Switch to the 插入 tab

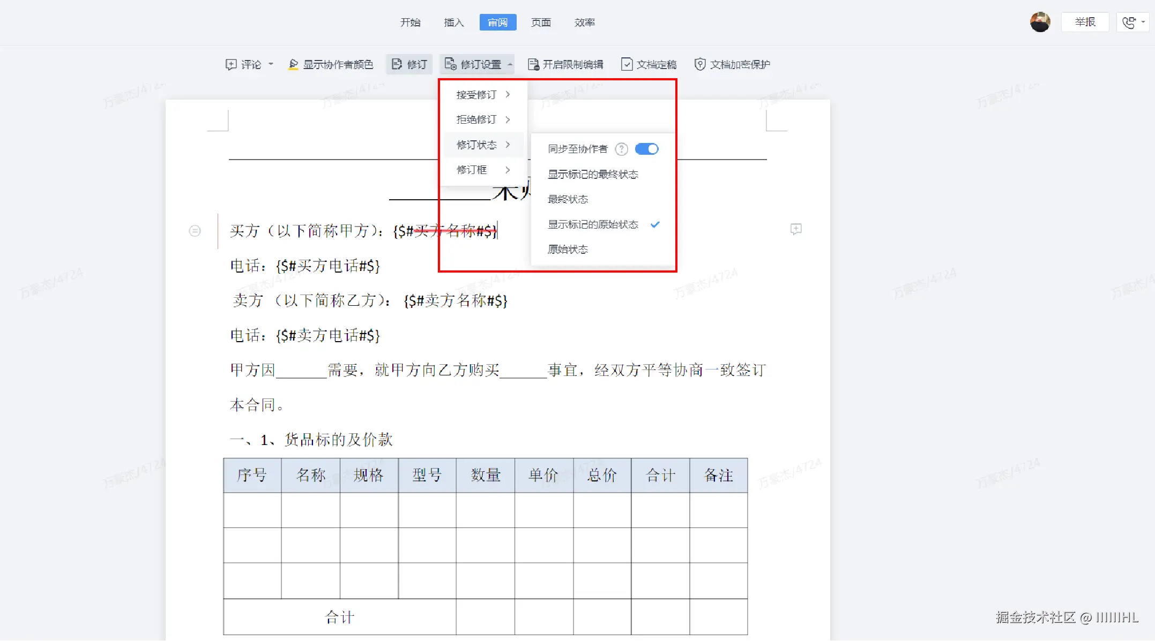coord(453,22)
